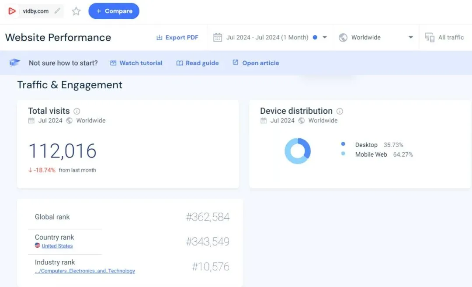Open the calendar icon in date selector

coord(218,37)
